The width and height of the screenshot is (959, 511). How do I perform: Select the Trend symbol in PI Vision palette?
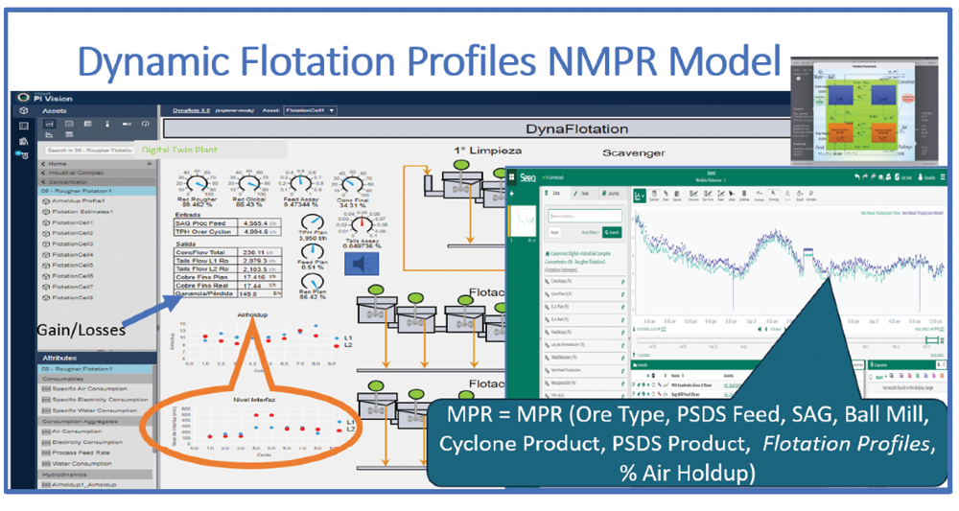[x=50, y=124]
